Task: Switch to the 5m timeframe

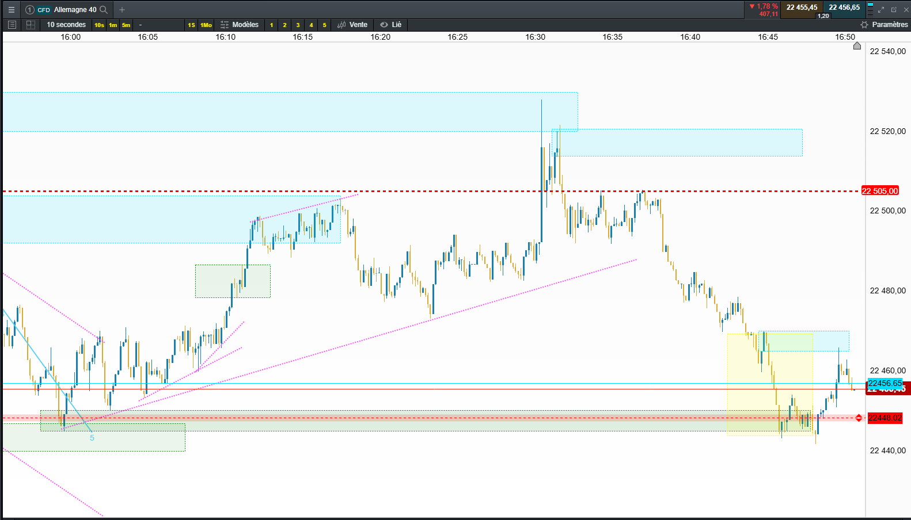Action: pos(126,25)
